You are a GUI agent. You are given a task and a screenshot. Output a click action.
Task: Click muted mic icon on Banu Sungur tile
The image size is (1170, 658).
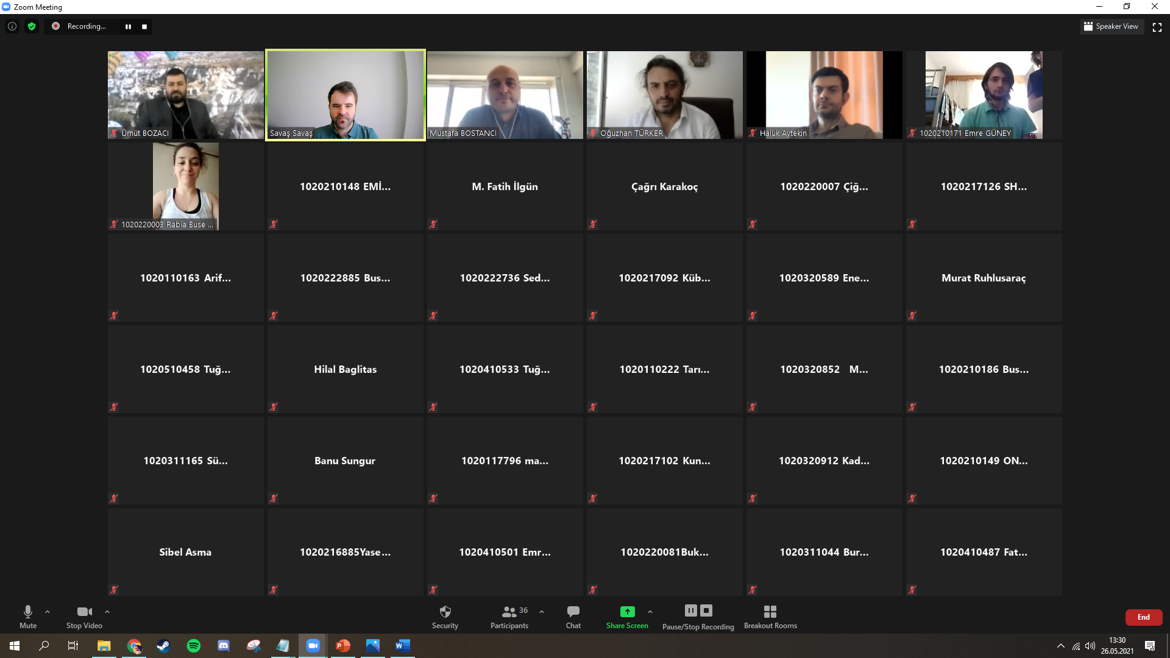click(x=274, y=498)
